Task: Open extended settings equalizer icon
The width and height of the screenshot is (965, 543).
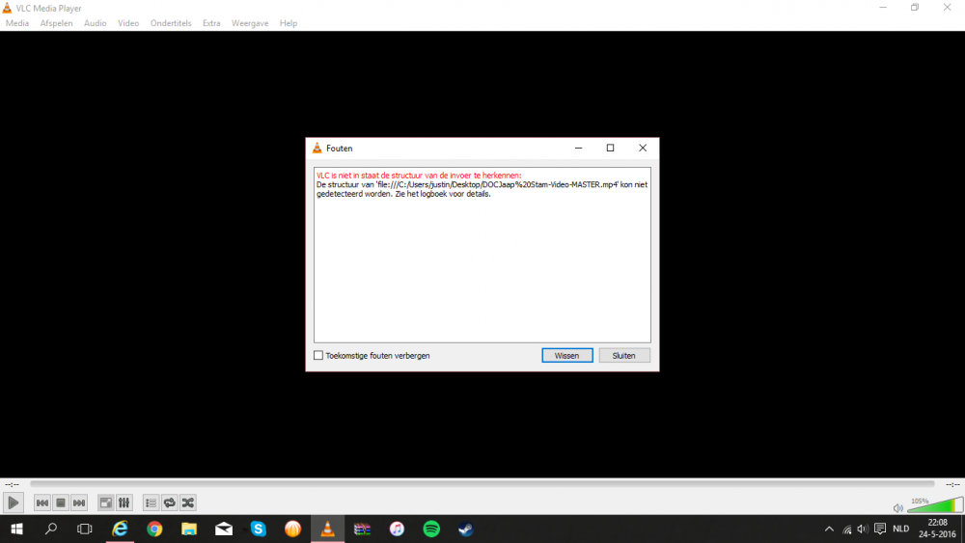Action: pos(124,502)
